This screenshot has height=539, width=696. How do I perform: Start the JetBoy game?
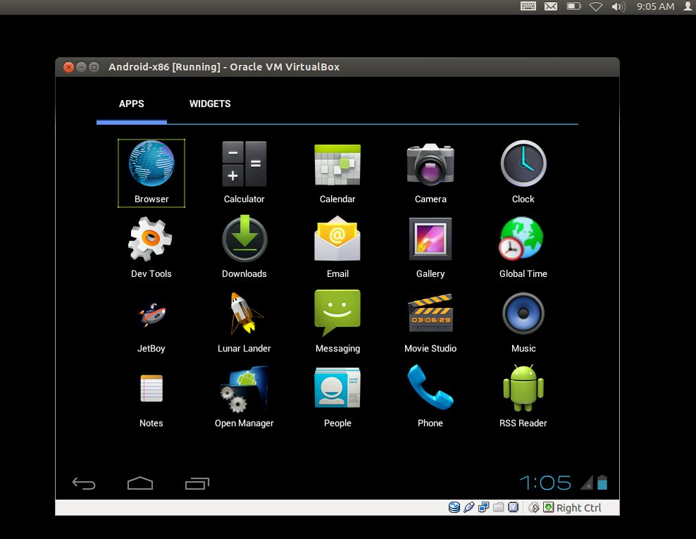coord(151,328)
